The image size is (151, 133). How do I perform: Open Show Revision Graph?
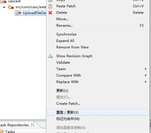[x=98, y=56]
